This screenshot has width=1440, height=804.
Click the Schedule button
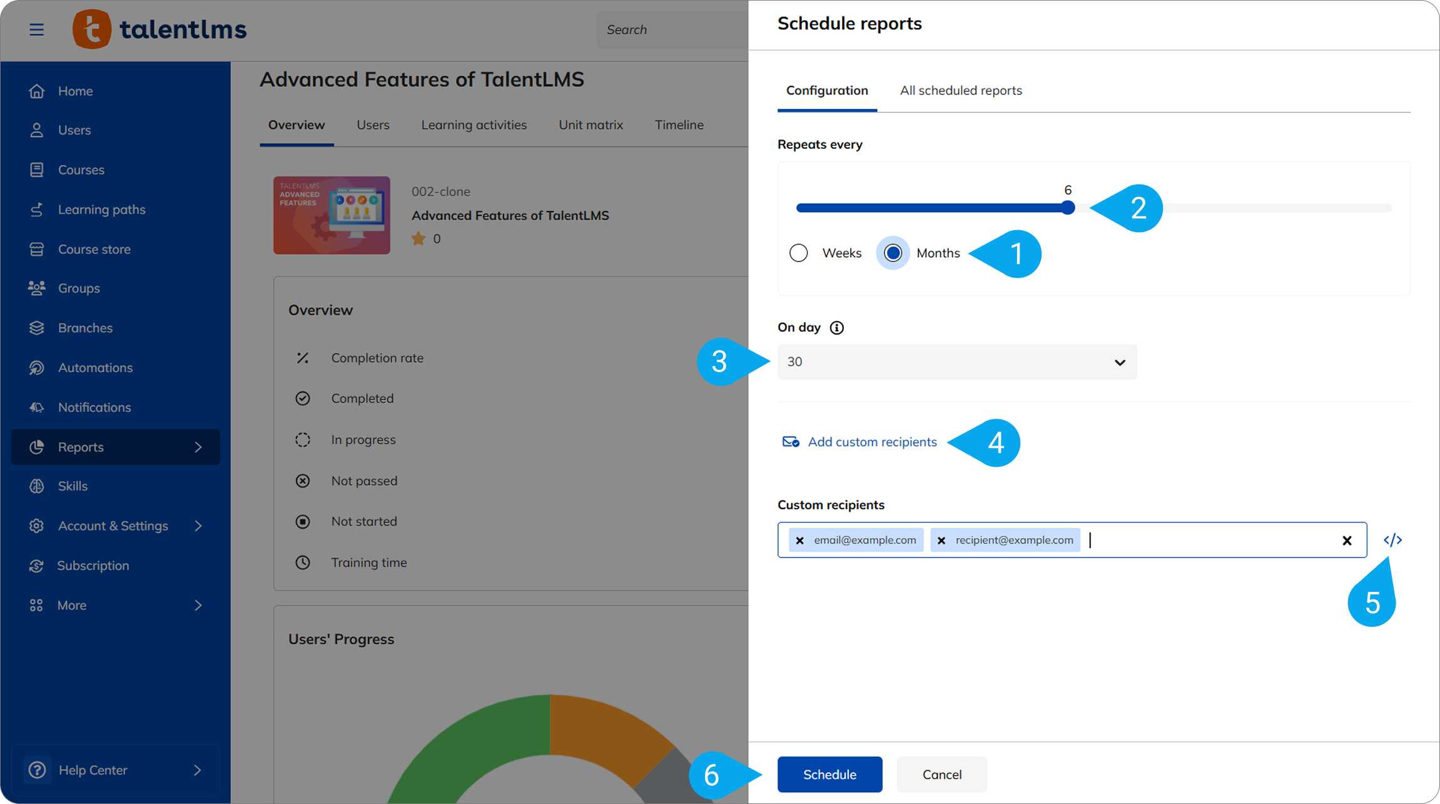[829, 775]
